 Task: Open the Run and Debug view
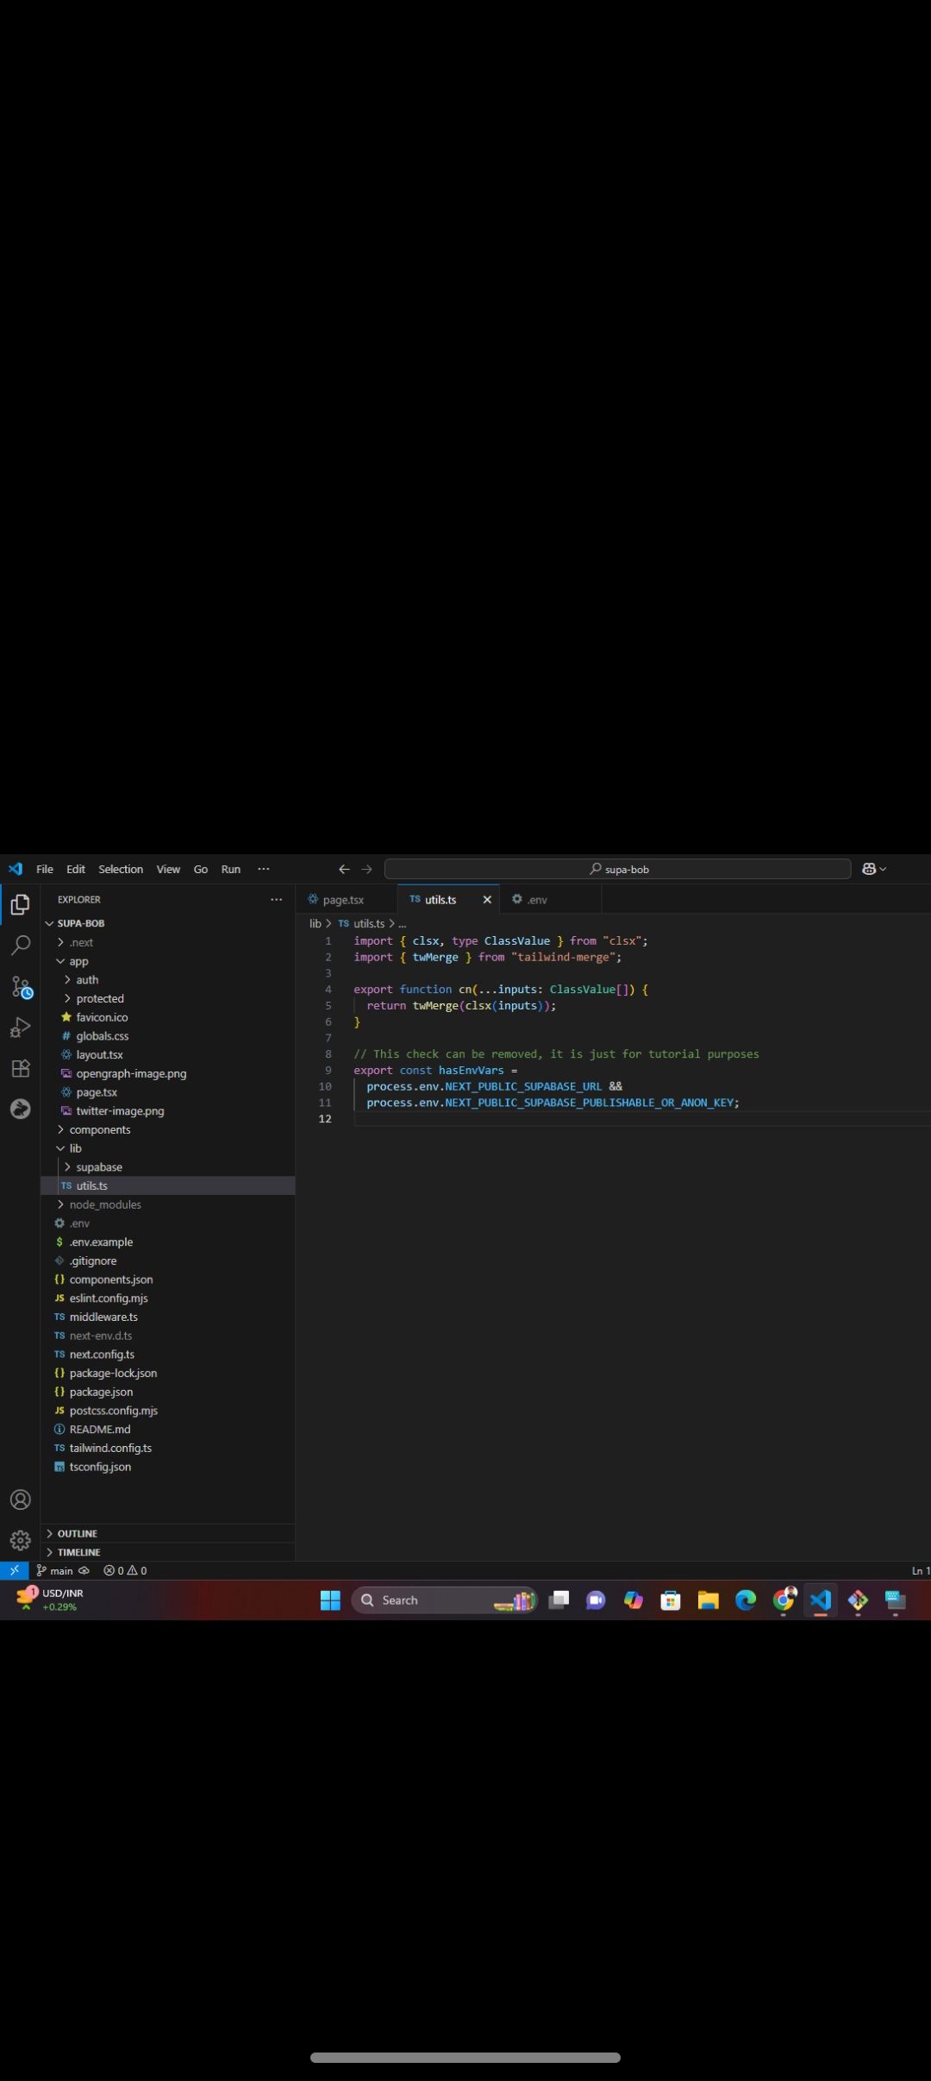point(20,1028)
